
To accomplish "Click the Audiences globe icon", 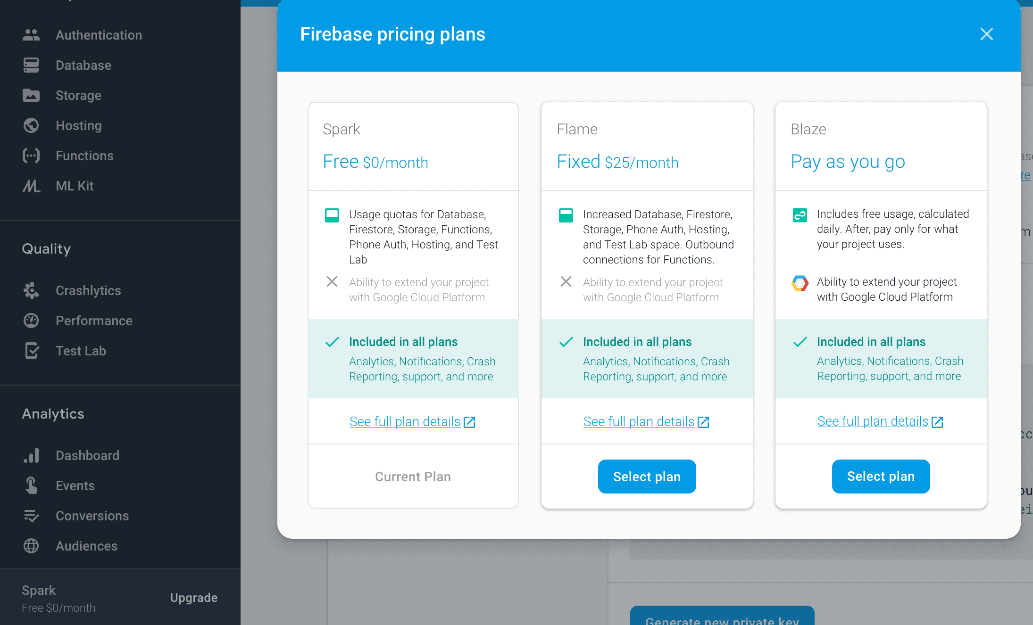I will [31, 546].
